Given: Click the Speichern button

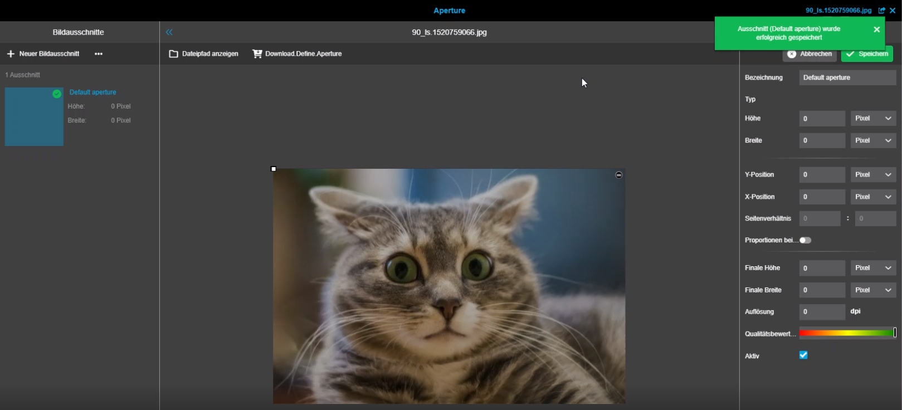Looking at the screenshot, I should click(867, 54).
